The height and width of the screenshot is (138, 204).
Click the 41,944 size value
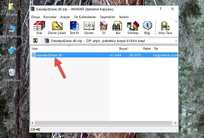115,55
